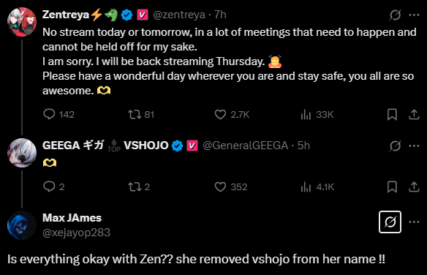This screenshot has height=275, width=427.
Task: Click highlighted Grok button on Max JAmes's tweet
Action: click(390, 222)
